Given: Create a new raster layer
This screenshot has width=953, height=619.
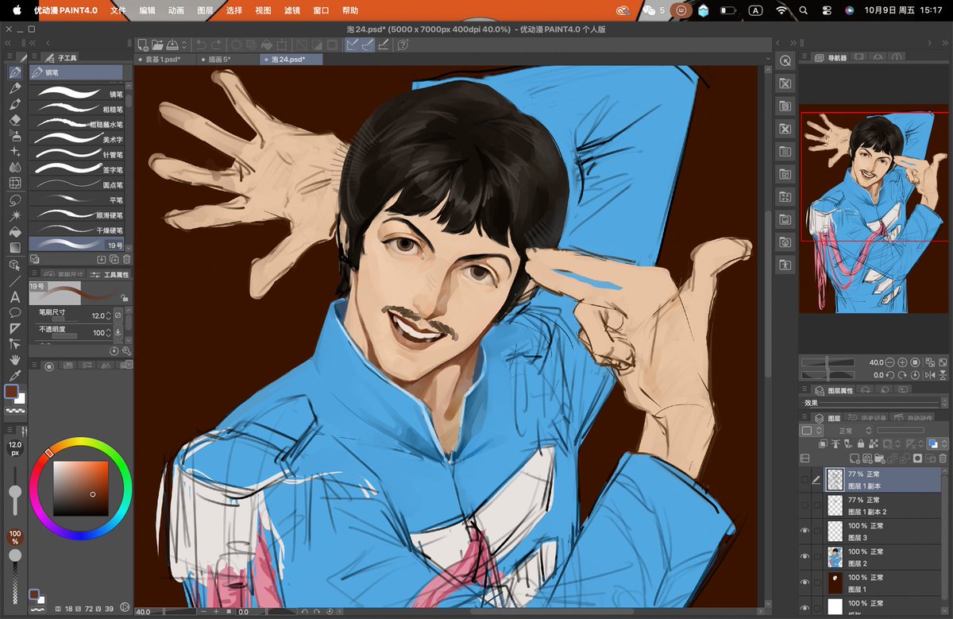Looking at the screenshot, I should tap(857, 458).
